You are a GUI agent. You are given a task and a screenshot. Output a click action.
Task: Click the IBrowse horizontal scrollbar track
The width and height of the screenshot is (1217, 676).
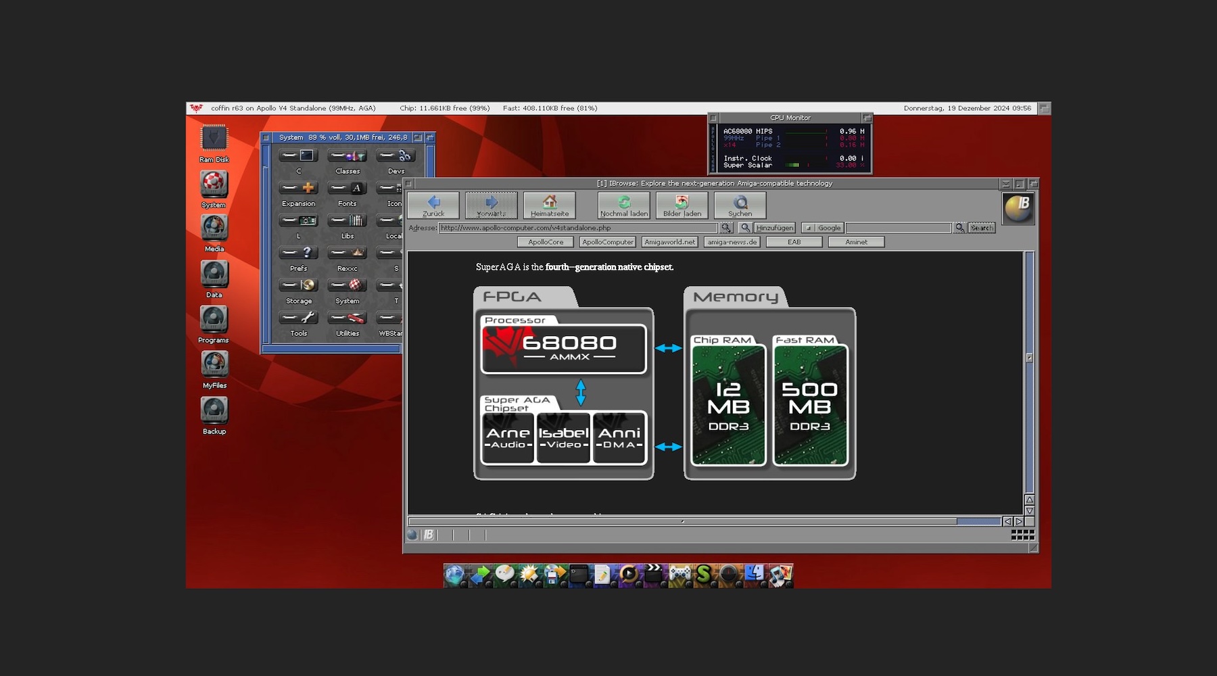[x=705, y=521]
